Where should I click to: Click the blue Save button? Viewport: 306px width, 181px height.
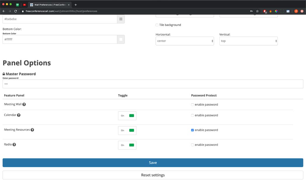coord(153,163)
